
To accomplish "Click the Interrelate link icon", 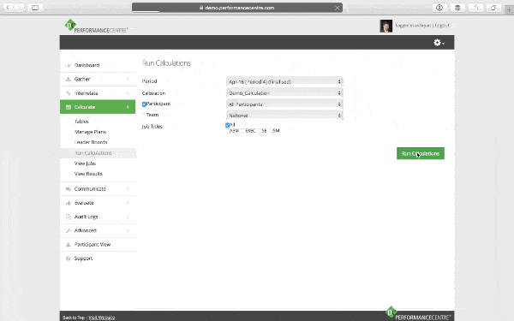I will [69, 93].
